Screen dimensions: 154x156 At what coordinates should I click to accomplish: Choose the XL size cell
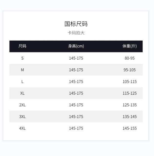coord(22,93)
